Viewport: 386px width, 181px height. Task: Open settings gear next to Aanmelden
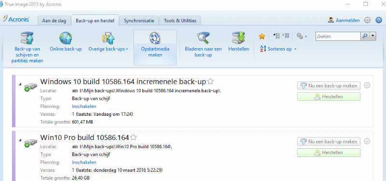click(x=367, y=20)
